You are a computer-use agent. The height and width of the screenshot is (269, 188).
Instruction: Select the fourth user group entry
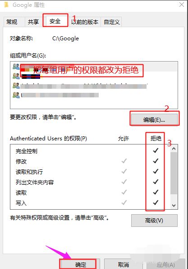click(55, 95)
